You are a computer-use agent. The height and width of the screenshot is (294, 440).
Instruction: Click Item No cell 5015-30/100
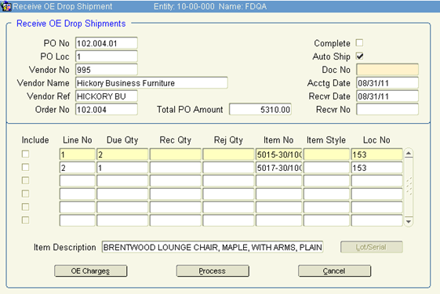[278, 154]
